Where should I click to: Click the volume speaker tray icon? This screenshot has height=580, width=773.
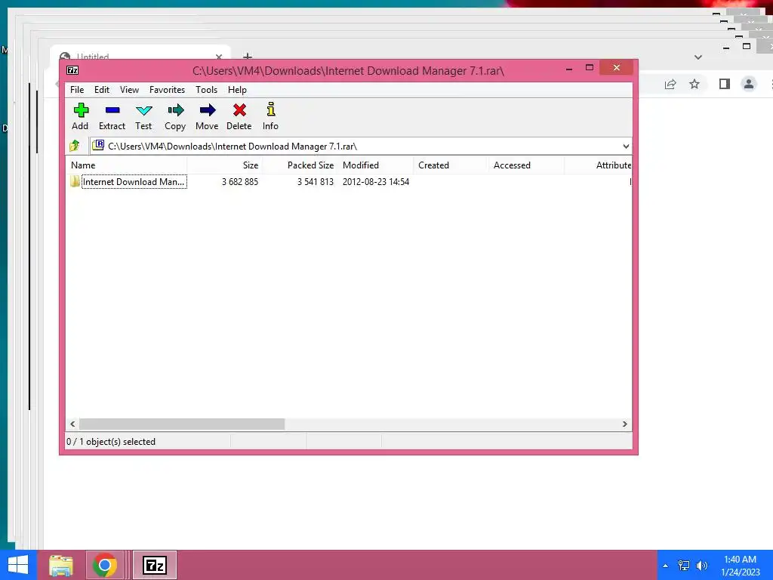[x=702, y=566]
